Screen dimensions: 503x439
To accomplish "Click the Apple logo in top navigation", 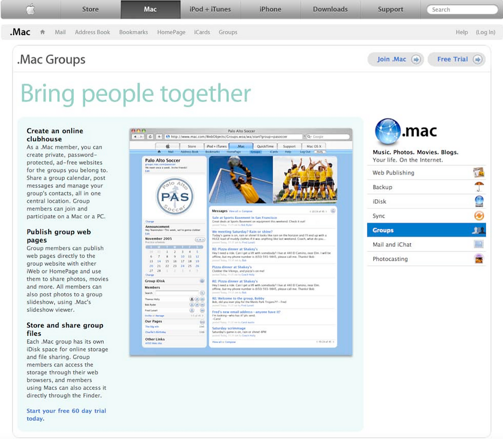I will tap(31, 9).
